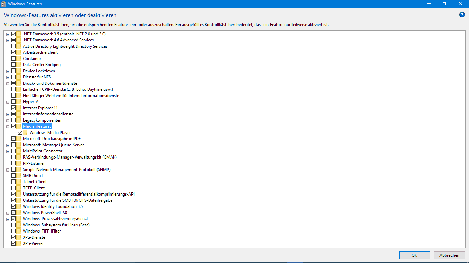Enable the RIP-Listener checkbox
This screenshot has width=469, height=263.
click(x=14, y=163)
